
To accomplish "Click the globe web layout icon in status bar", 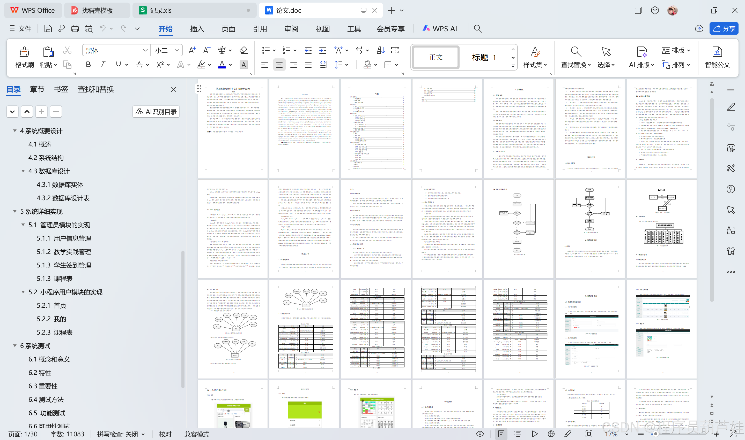I will tap(551, 434).
